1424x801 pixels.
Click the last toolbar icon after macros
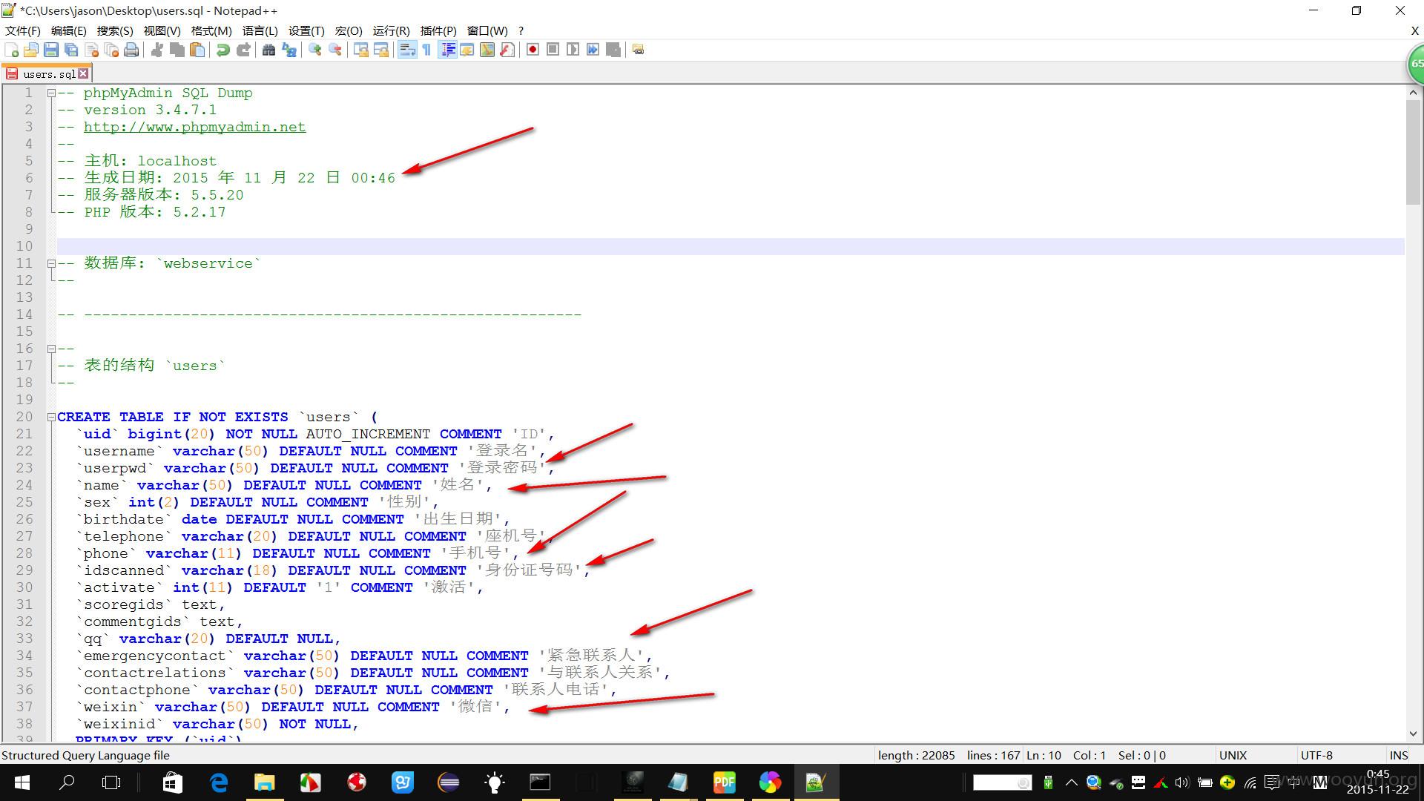(x=638, y=50)
